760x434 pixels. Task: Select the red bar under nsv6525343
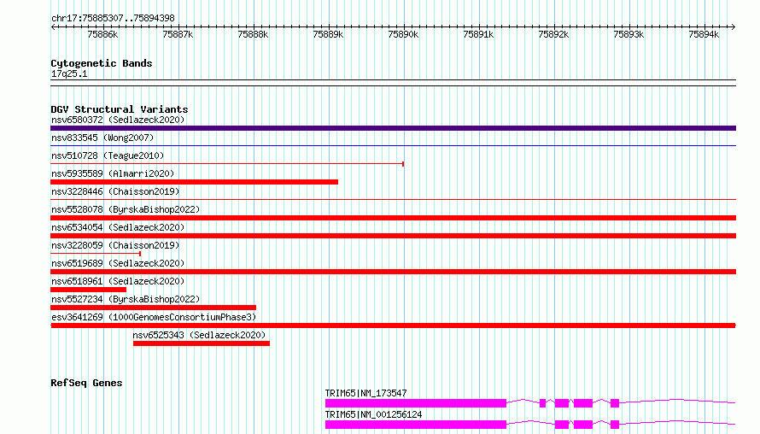[x=202, y=343]
